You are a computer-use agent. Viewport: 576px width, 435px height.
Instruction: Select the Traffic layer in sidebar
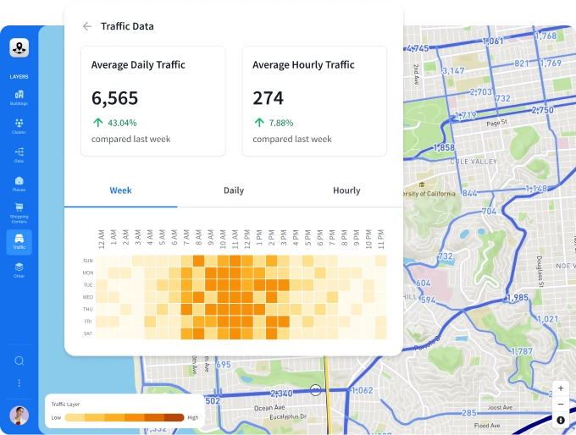pos(19,241)
